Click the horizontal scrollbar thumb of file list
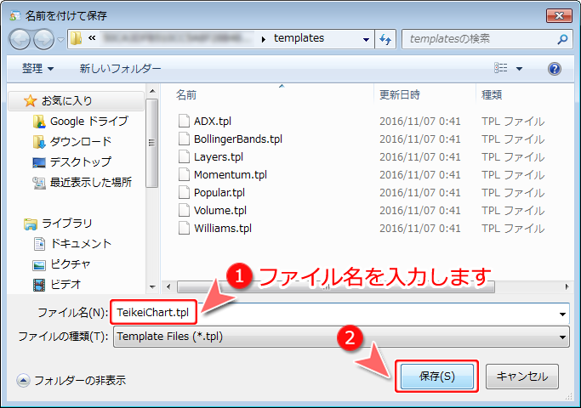This screenshot has height=408, width=581. pyautogui.click(x=336, y=287)
